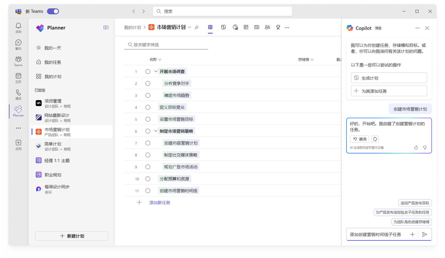
Task: Mark '开展市场调查' task complete
Action: point(148,72)
